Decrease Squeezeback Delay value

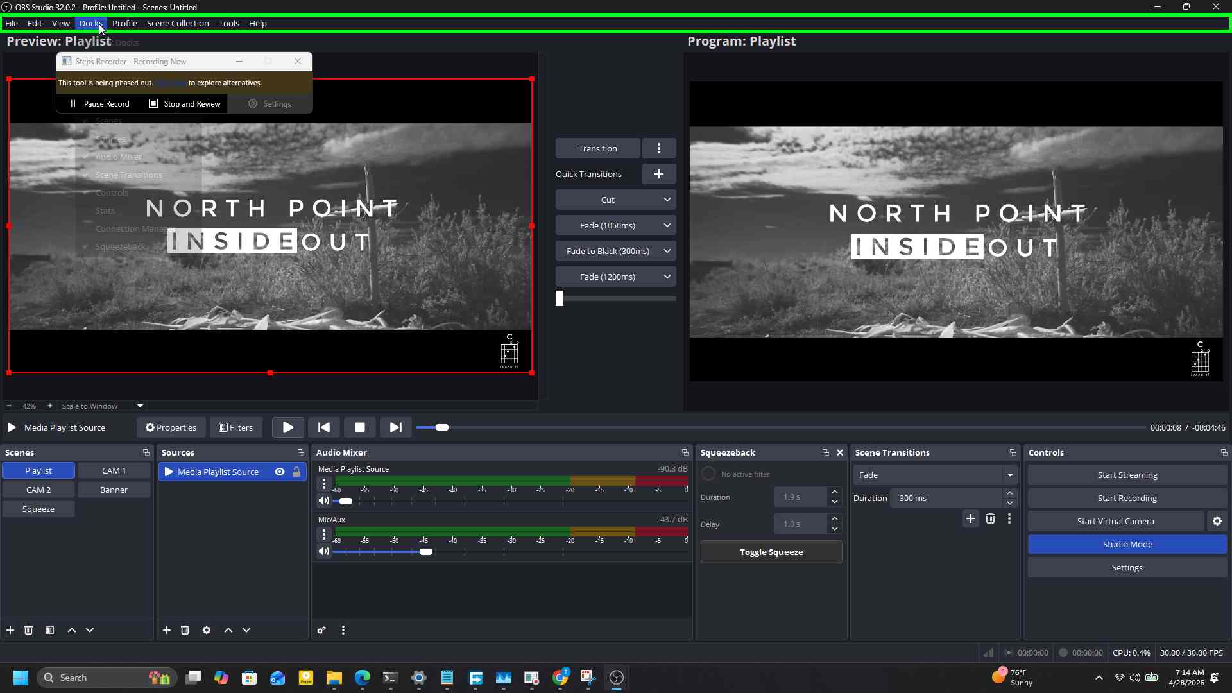[835, 529]
